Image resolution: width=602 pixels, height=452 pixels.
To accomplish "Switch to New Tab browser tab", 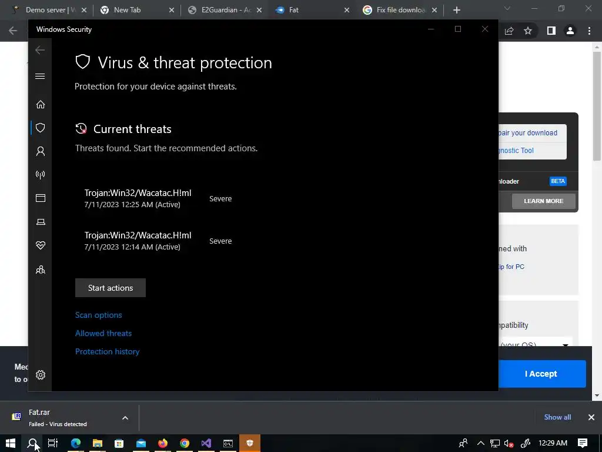I will point(136,10).
